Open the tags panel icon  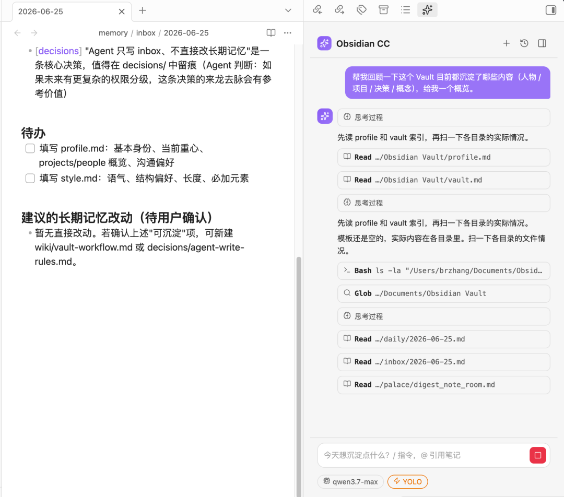[361, 10]
